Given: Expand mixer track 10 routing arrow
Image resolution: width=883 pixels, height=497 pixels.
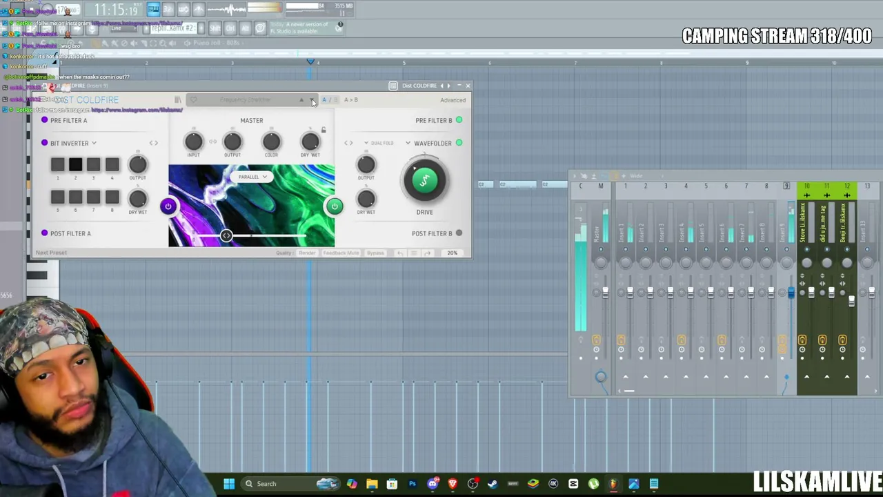Looking at the screenshot, I should pos(806,376).
